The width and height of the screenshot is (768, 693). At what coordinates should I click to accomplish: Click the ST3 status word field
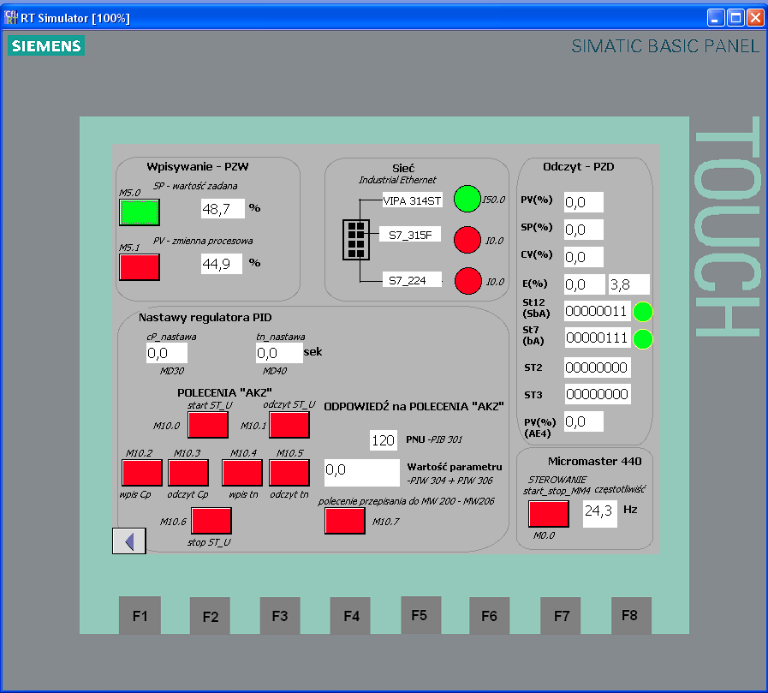pos(598,394)
